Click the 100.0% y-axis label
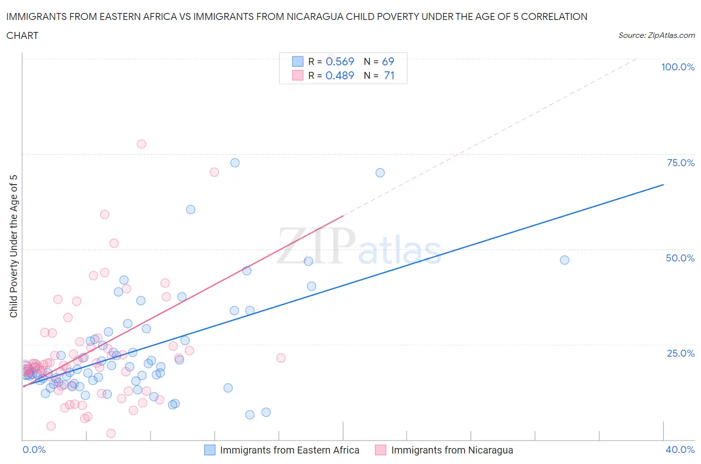Viewport: 701px width, 464px height. tap(678, 67)
